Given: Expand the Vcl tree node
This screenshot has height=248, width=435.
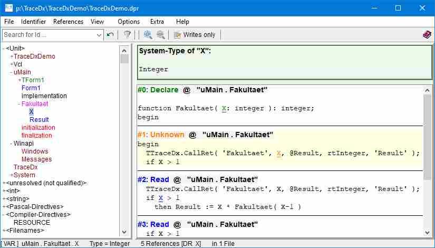Looking at the screenshot, I should click(x=12, y=64).
